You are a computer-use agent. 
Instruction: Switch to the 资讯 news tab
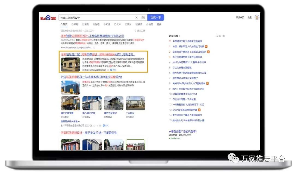(x=85, y=24)
